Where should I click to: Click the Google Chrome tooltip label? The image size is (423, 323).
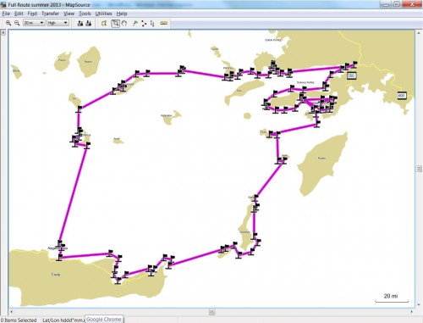coord(104,319)
